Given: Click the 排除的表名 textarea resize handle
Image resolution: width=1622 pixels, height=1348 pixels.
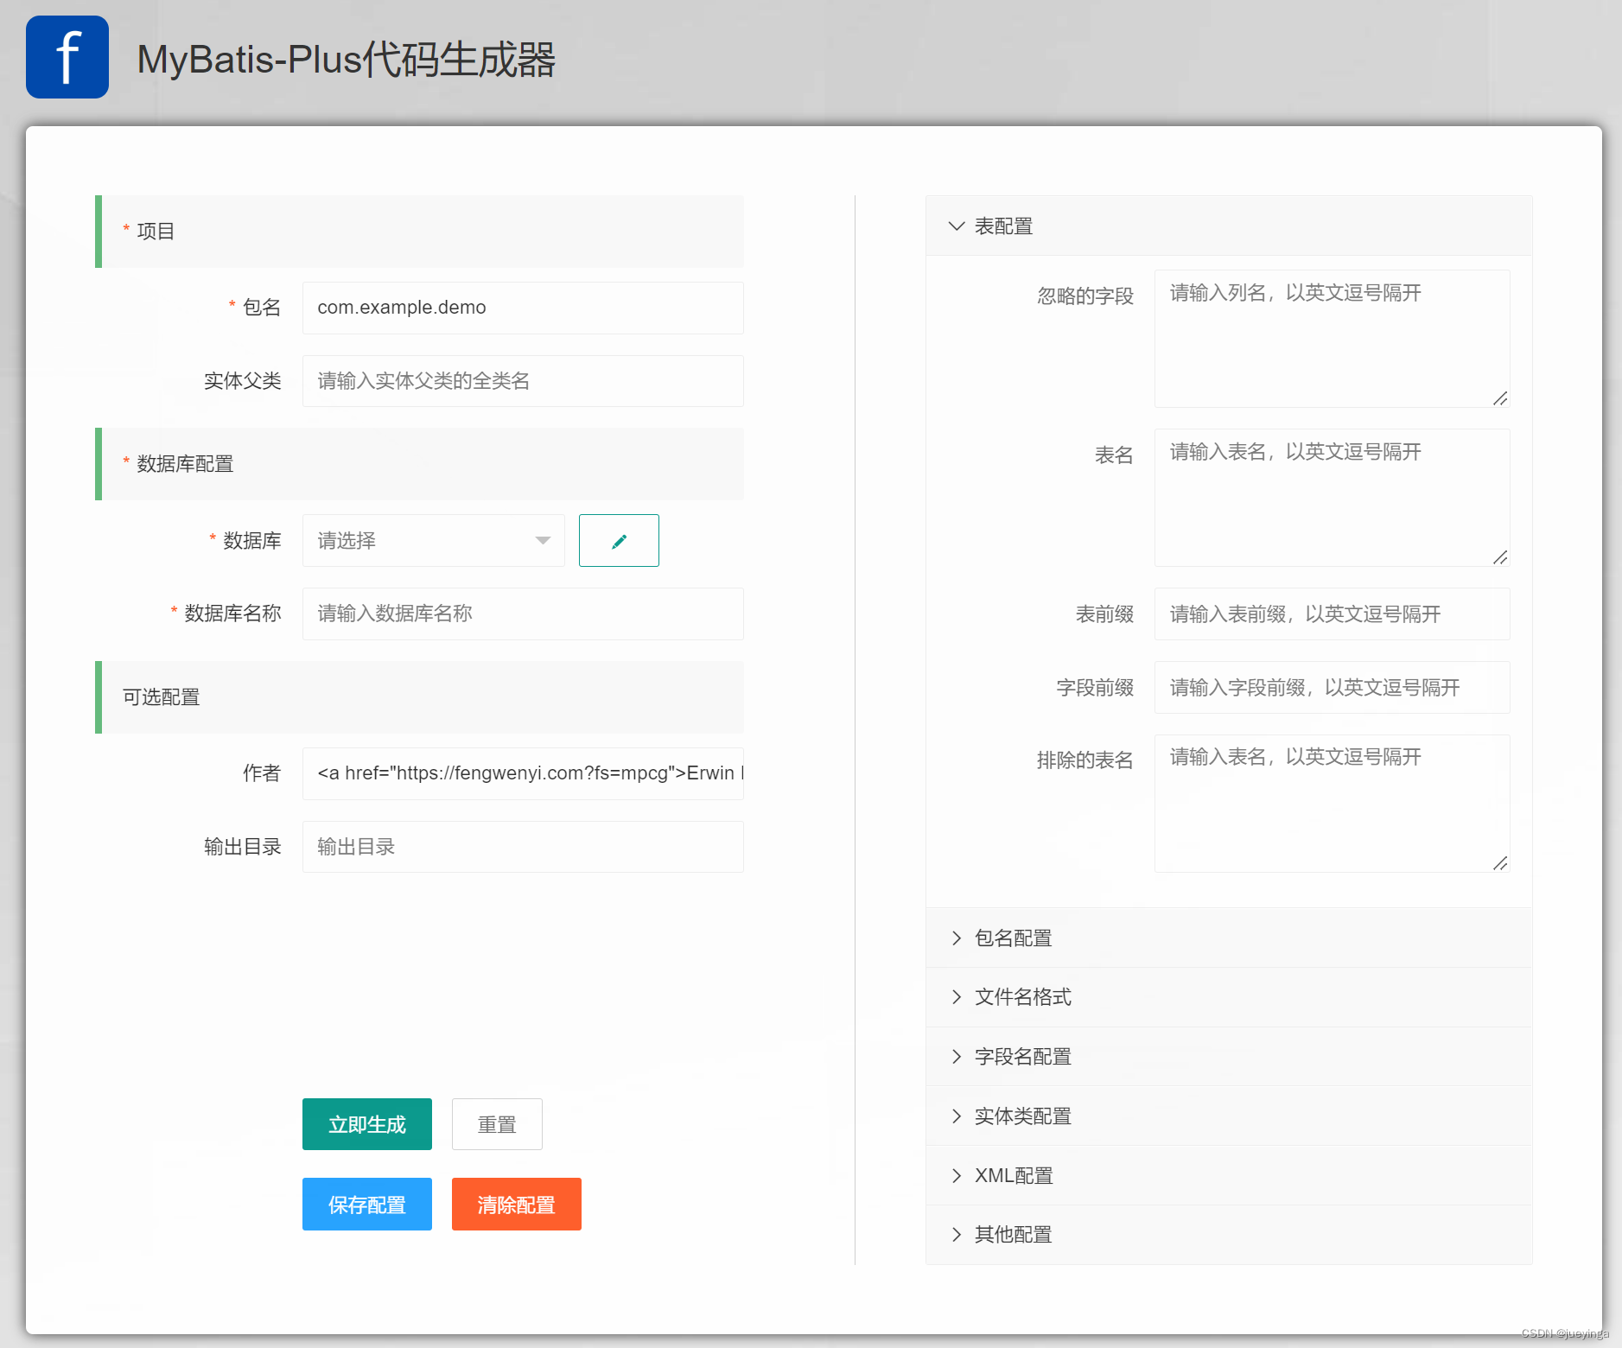Looking at the screenshot, I should [x=1501, y=863].
